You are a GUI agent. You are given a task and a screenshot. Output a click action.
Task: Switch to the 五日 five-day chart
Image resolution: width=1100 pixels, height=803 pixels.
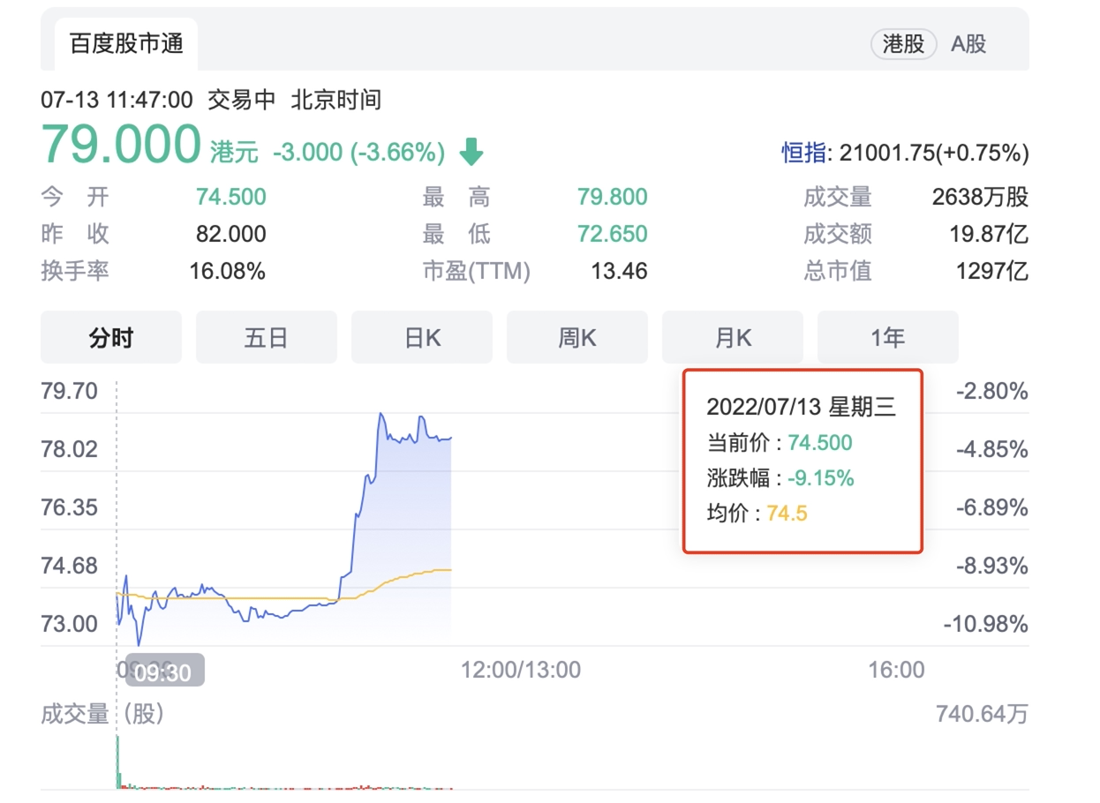(266, 336)
